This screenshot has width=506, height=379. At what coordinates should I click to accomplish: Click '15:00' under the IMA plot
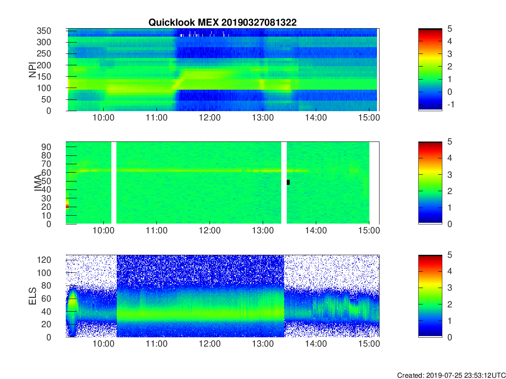(x=369, y=232)
